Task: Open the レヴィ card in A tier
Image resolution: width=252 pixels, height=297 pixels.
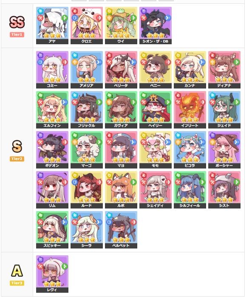Action: click(x=52, y=274)
